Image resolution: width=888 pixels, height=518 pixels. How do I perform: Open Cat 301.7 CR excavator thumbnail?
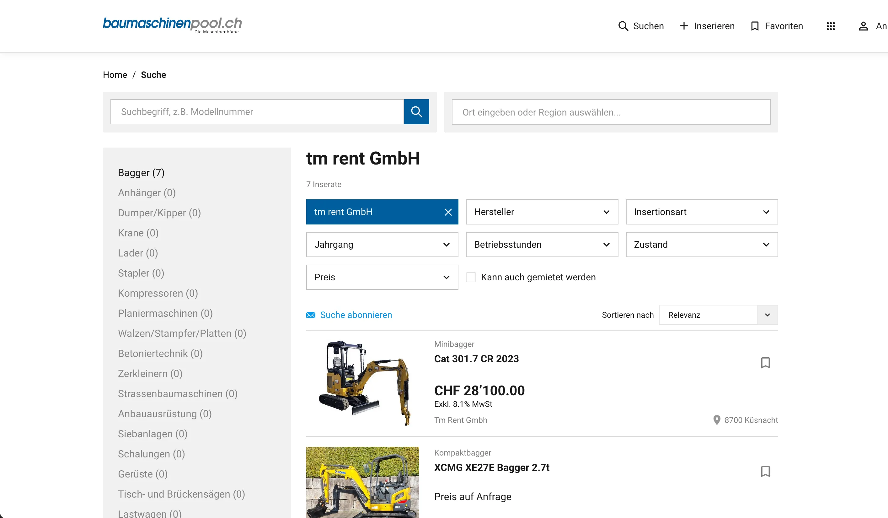click(363, 383)
